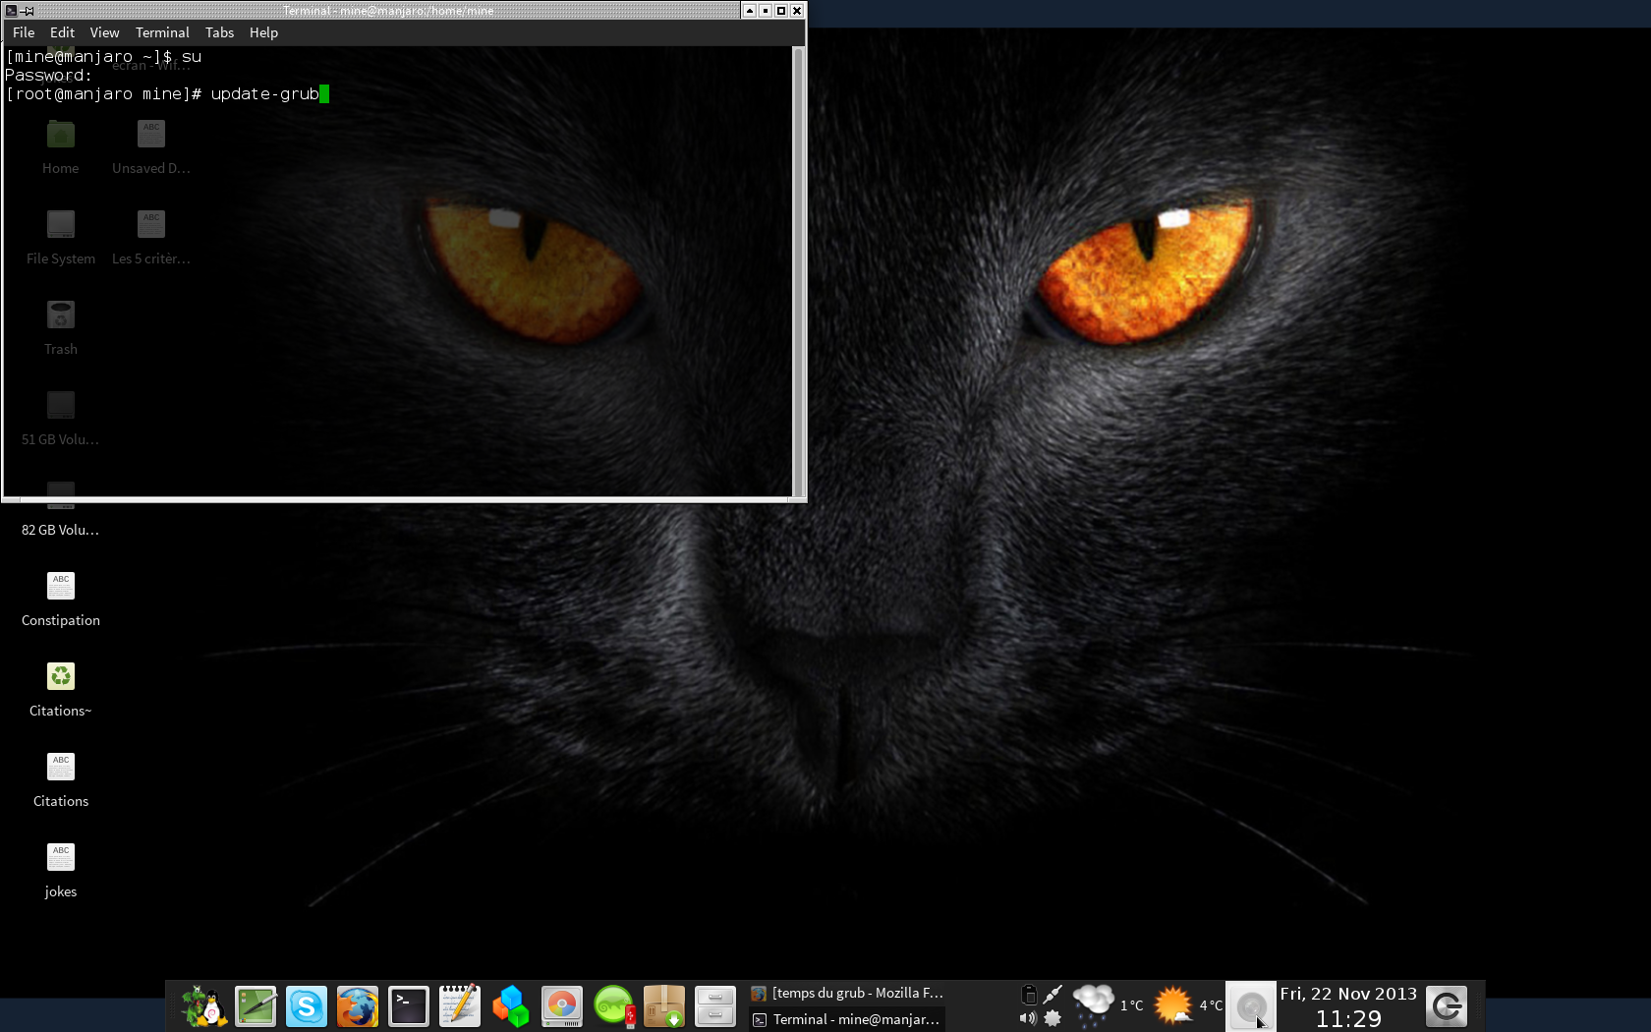Click the gear-shaped system tray icon
The image size is (1651, 1032).
pos(1053,1018)
